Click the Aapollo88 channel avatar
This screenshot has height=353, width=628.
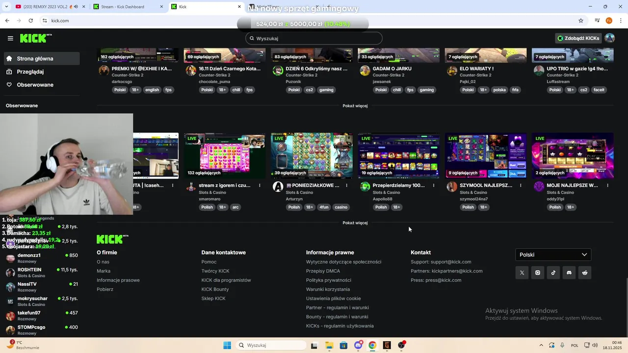click(365, 186)
